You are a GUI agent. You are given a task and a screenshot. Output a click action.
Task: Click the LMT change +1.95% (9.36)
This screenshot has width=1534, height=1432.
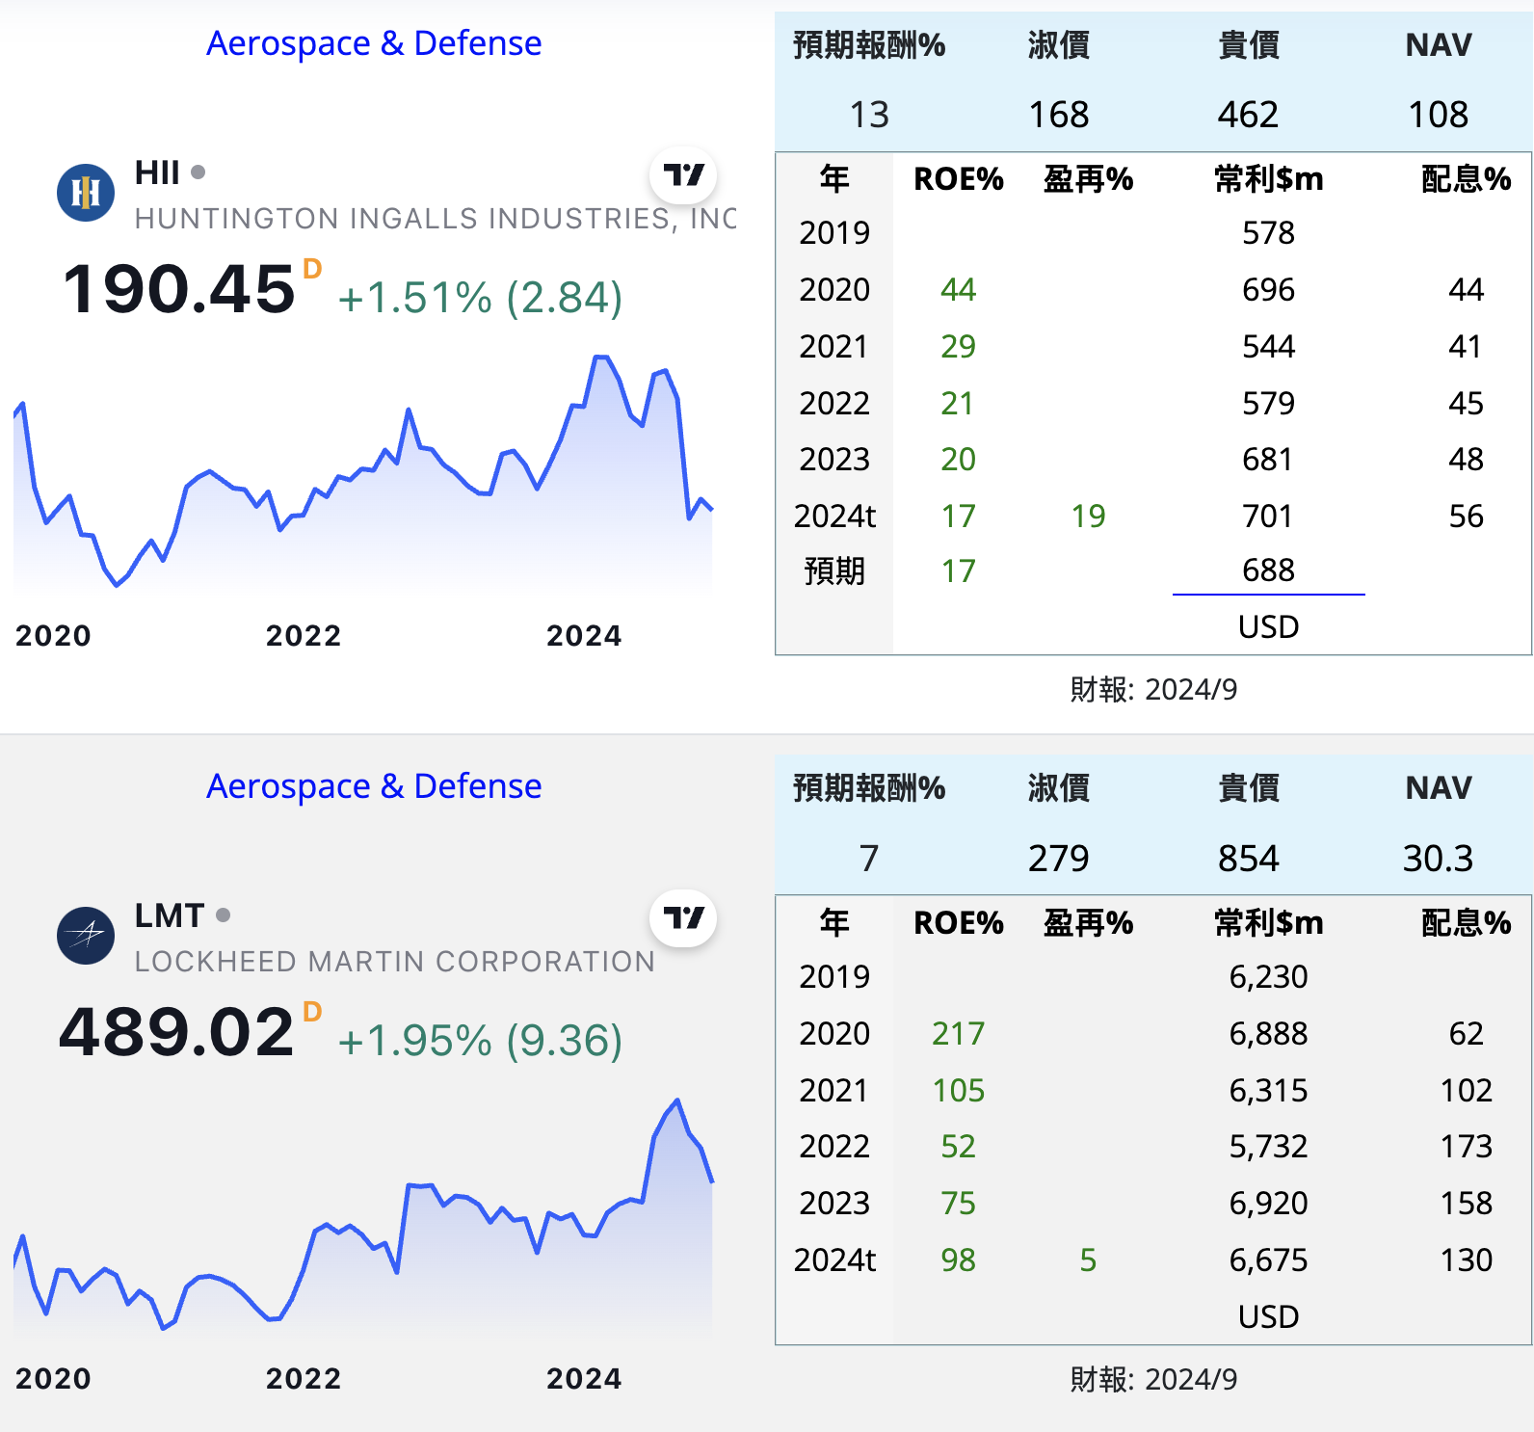click(x=480, y=1041)
